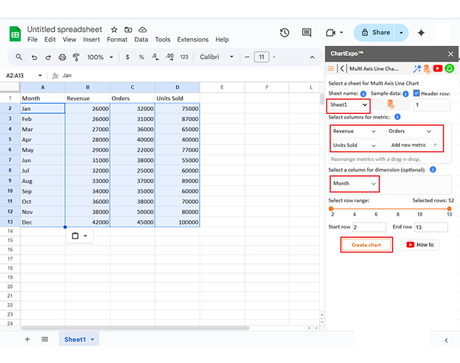This screenshot has width=460, height=363.
Task: Click the row range slider end handle
Action: [x=449, y=208]
